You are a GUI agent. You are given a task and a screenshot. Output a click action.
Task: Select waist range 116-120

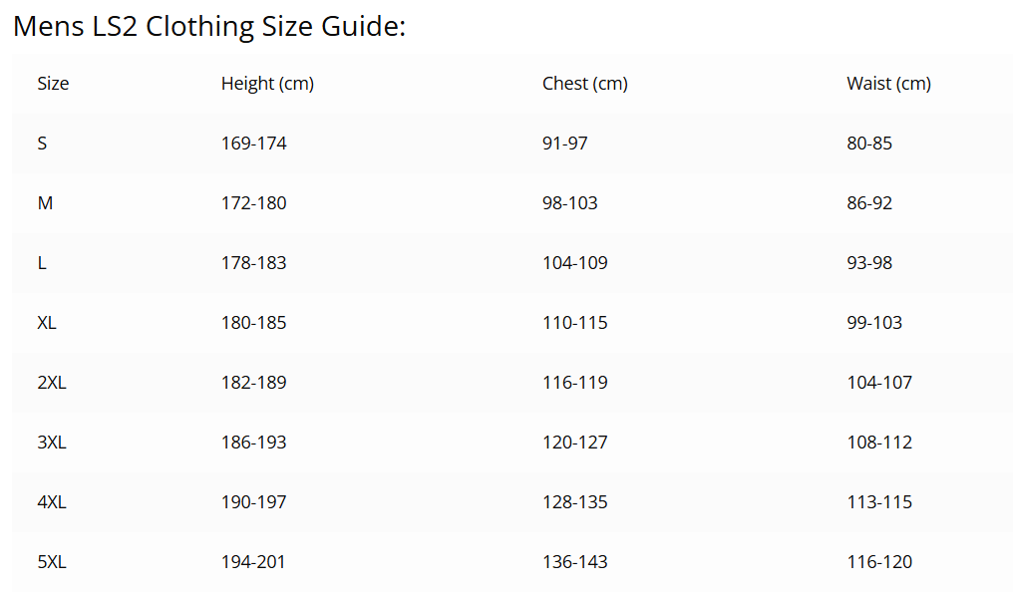pyautogui.click(x=879, y=562)
